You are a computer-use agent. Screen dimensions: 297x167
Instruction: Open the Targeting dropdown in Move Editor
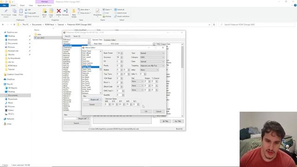coord(152,66)
